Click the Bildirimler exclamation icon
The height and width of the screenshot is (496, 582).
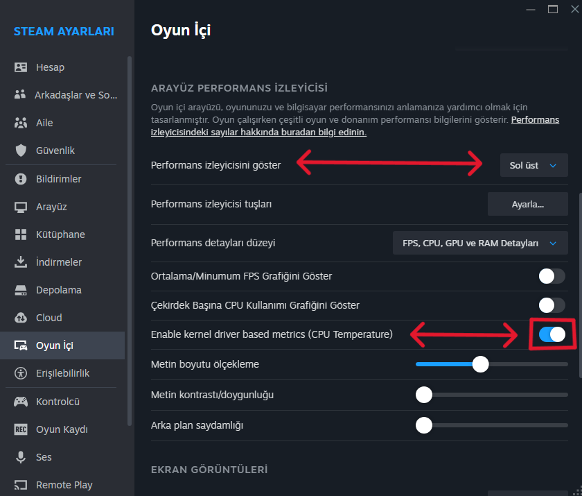[21, 179]
